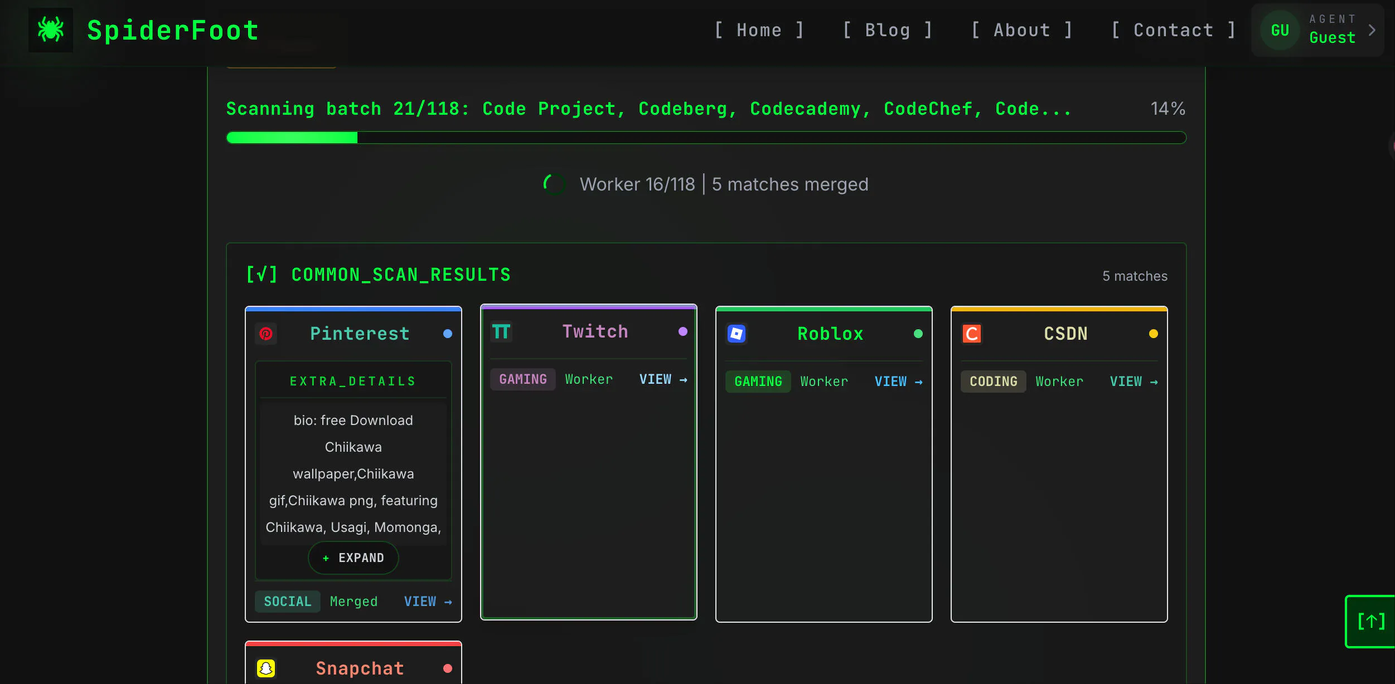
Task: Click the CODING tag on CSDN card
Action: 993,382
